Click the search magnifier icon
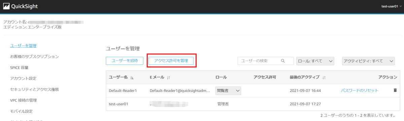The image size is (404, 121). point(283,61)
